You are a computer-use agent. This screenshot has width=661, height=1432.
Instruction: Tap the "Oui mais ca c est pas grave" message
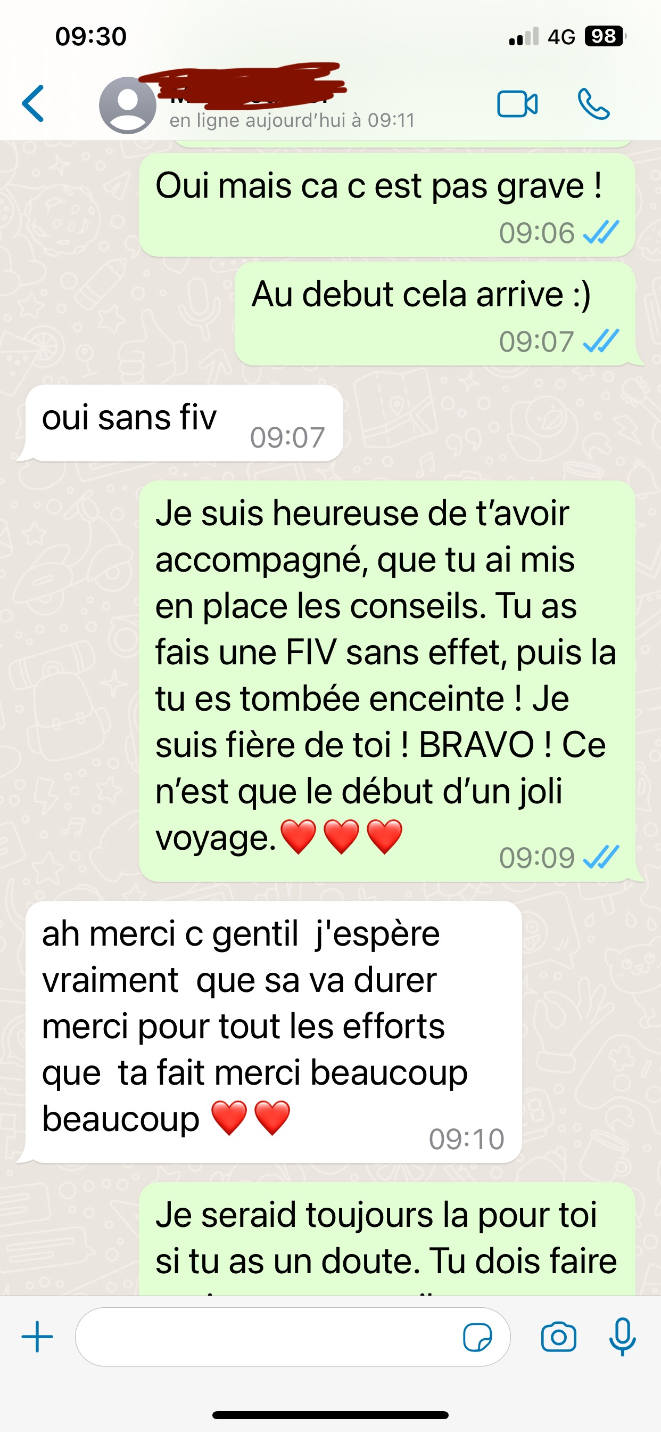[x=387, y=205]
